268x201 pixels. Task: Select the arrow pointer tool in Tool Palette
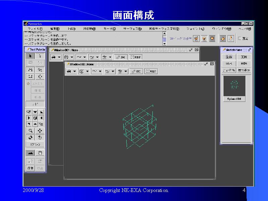(30, 56)
